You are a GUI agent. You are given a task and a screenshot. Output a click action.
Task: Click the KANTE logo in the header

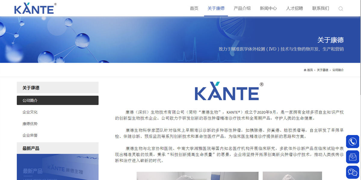35,8
